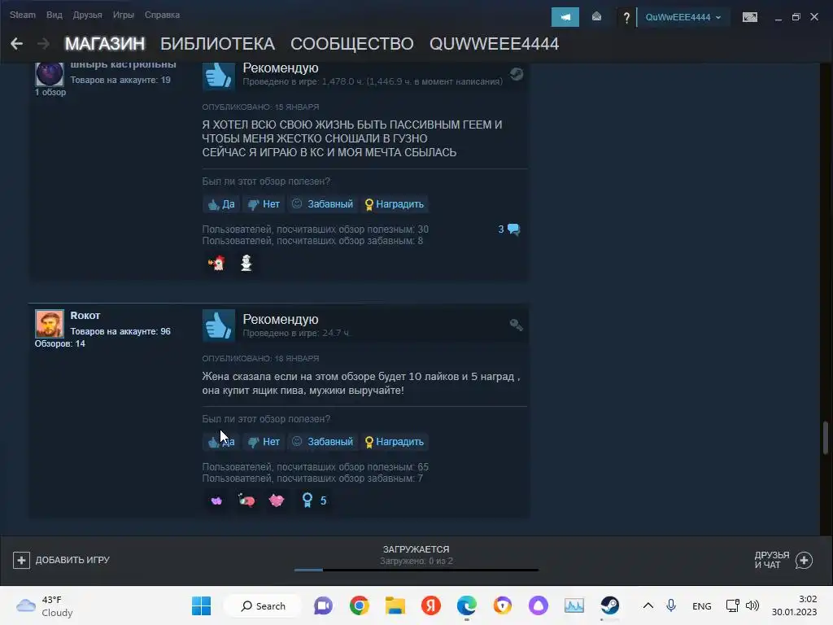
Task: Show hidden tray icons chevron
Action: (x=648, y=605)
